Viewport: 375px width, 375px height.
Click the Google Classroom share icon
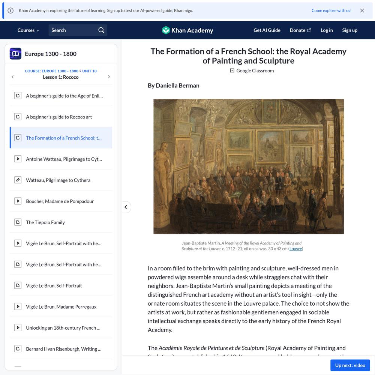232,70
